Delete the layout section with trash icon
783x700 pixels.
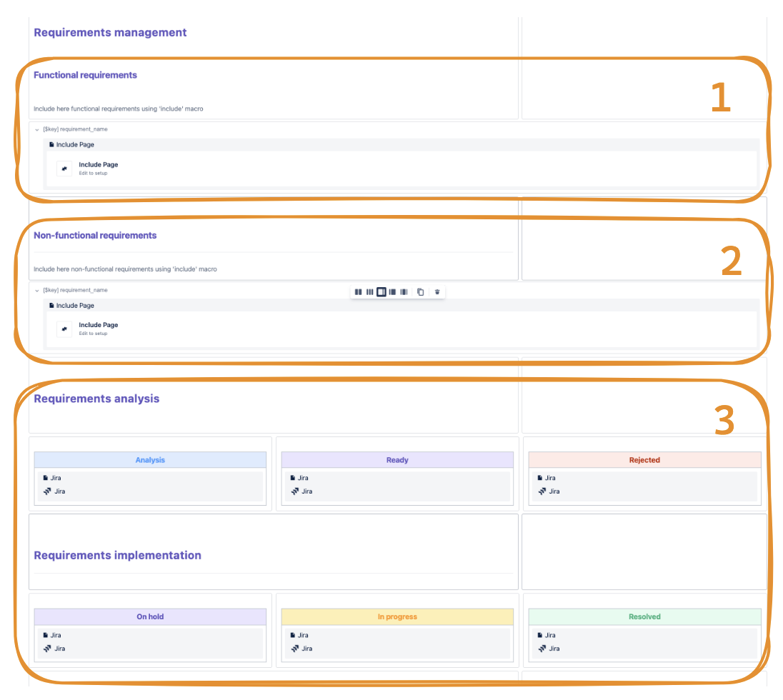point(437,292)
